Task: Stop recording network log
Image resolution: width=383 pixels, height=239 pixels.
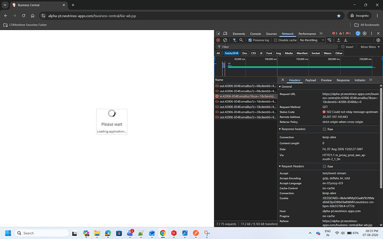Action: (218, 40)
